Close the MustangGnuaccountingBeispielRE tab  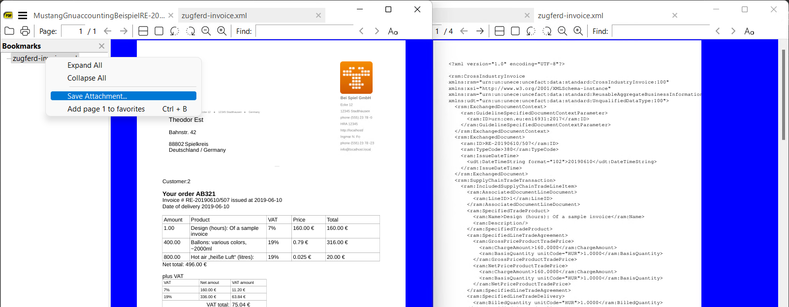coord(171,15)
